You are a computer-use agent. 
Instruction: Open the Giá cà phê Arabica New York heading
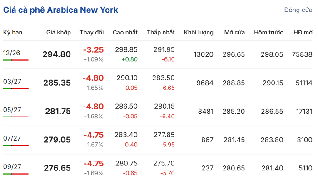[x=60, y=10]
